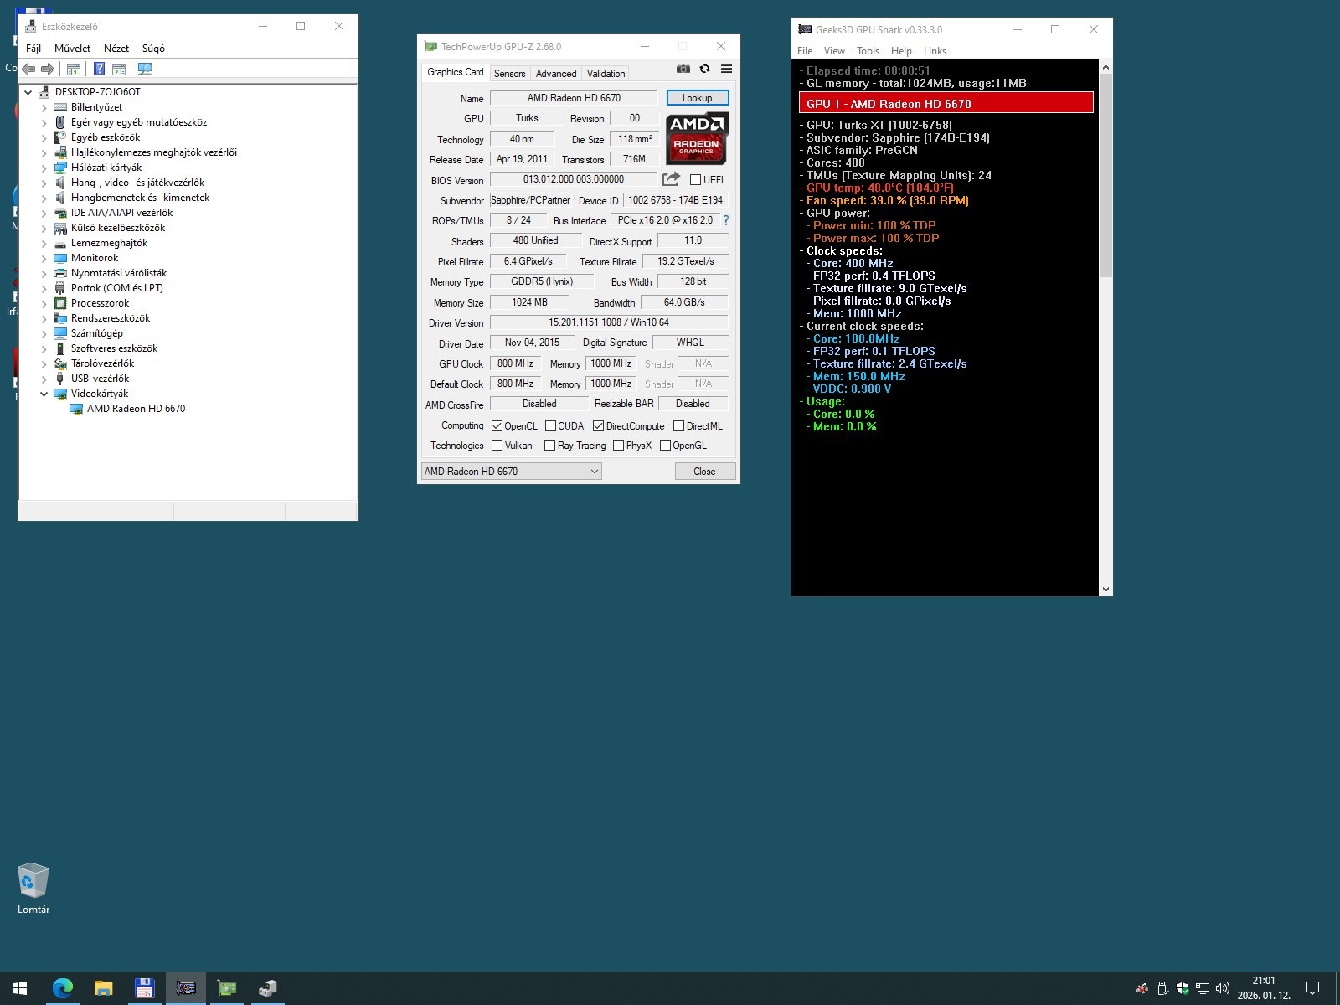
Task: Expand the Monitorok category
Action: (x=44, y=258)
